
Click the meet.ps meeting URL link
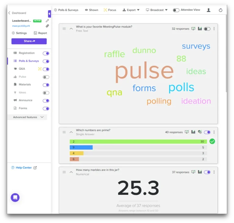[21, 26]
